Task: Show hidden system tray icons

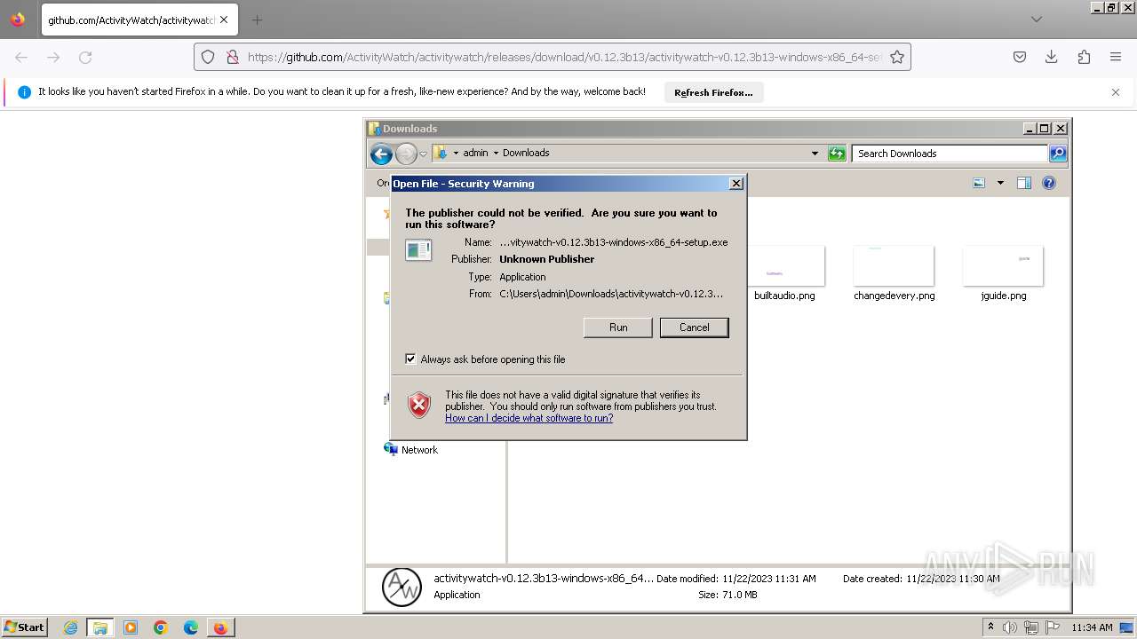Action: 991,627
